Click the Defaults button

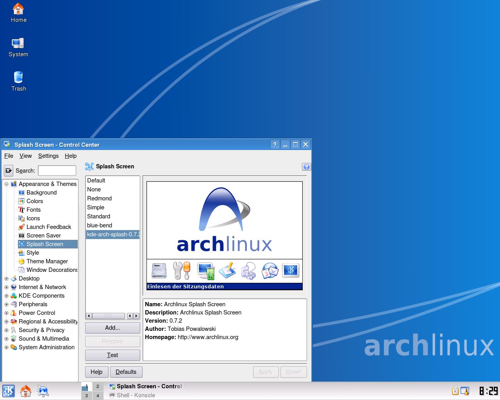coord(126,372)
